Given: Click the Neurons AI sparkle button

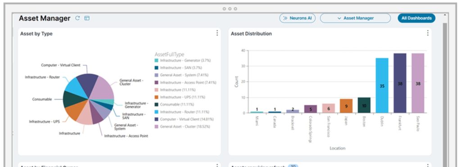Looking at the screenshot, I should (x=297, y=18).
